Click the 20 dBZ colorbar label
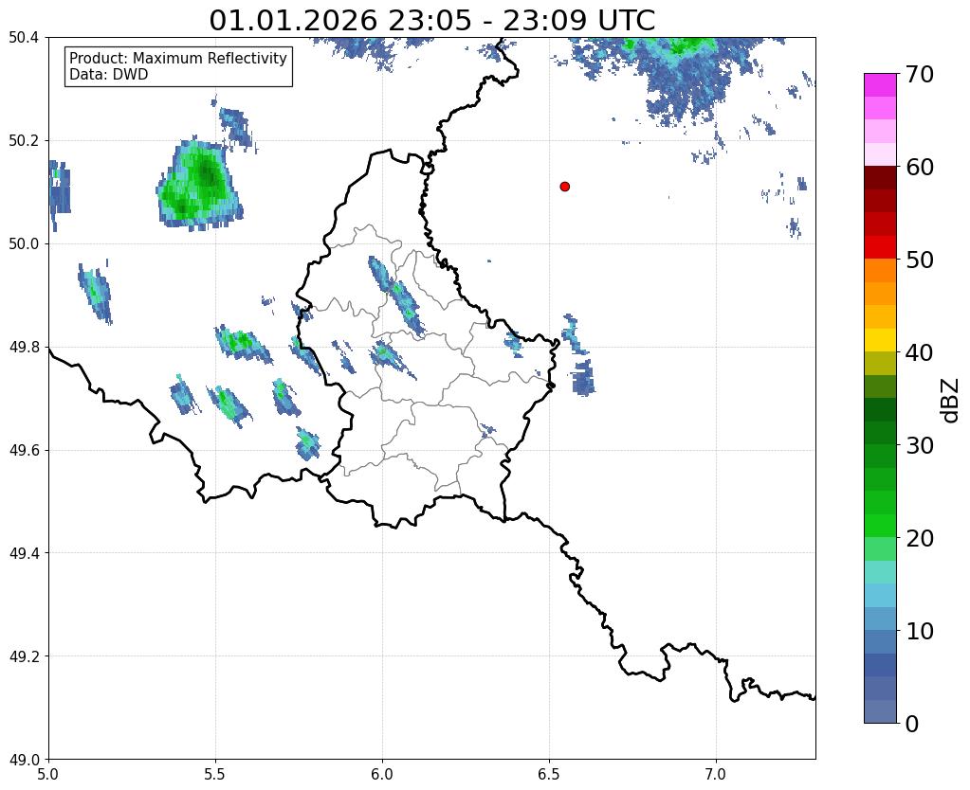 pos(920,538)
